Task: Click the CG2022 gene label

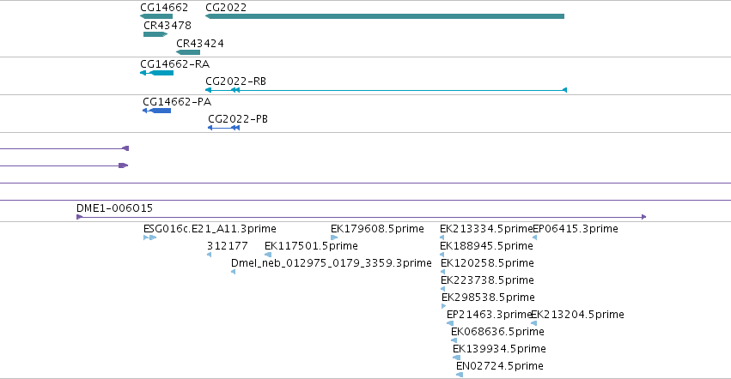Action: [226, 8]
